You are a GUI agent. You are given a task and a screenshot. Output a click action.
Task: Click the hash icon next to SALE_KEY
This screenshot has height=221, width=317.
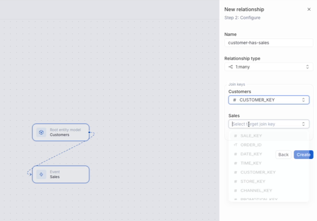236,136
